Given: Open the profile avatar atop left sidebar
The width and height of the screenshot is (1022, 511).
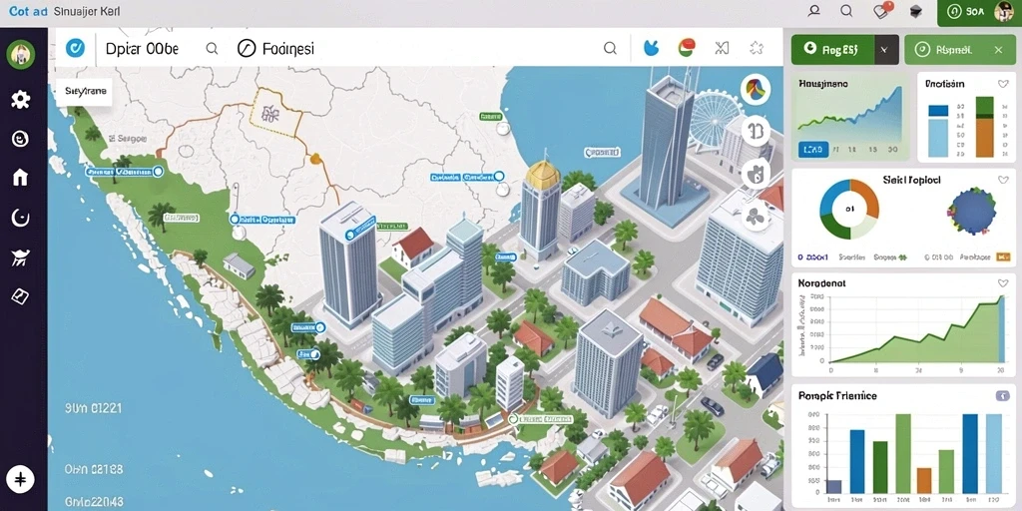Looking at the screenshot, I should pos(21,54).
